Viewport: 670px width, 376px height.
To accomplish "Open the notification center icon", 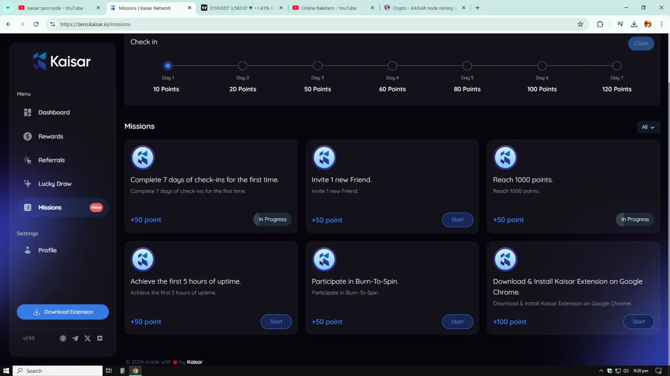I will pyautogui.click(x=659, y=371).
